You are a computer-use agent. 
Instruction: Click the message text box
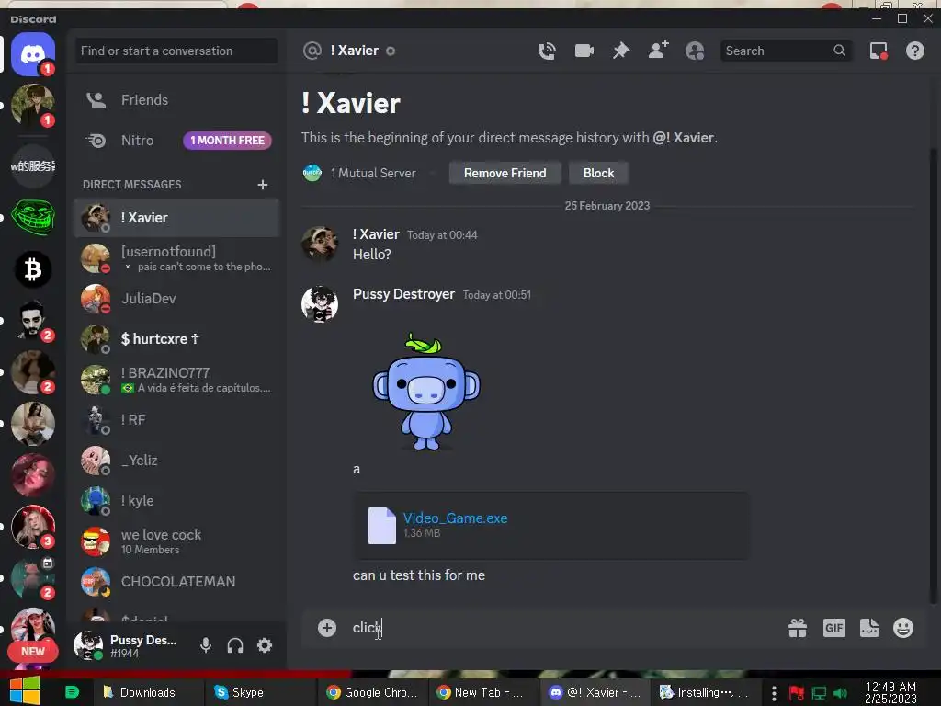click(564, 628)
